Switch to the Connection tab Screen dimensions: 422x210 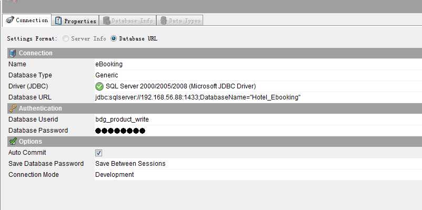27,20
